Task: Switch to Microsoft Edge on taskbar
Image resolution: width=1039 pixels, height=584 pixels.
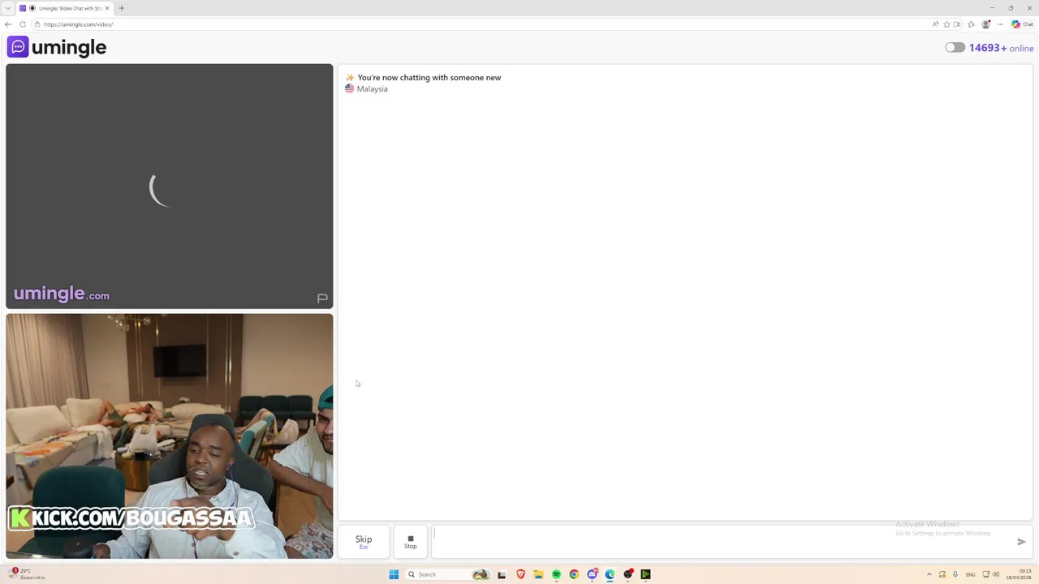Action: pos(610,574)
